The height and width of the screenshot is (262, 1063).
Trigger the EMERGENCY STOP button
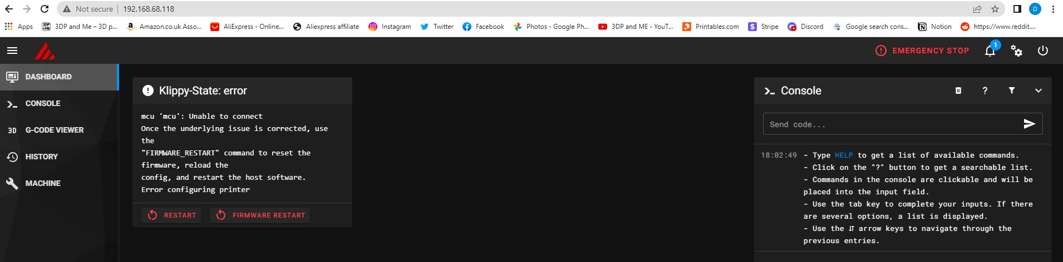922,51
